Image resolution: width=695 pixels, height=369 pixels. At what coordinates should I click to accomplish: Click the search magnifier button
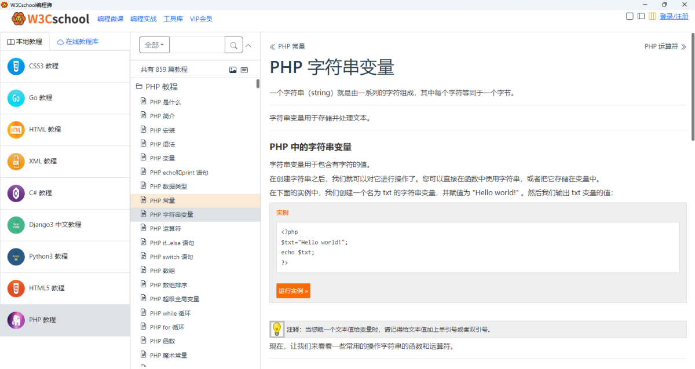coord(233,45)
